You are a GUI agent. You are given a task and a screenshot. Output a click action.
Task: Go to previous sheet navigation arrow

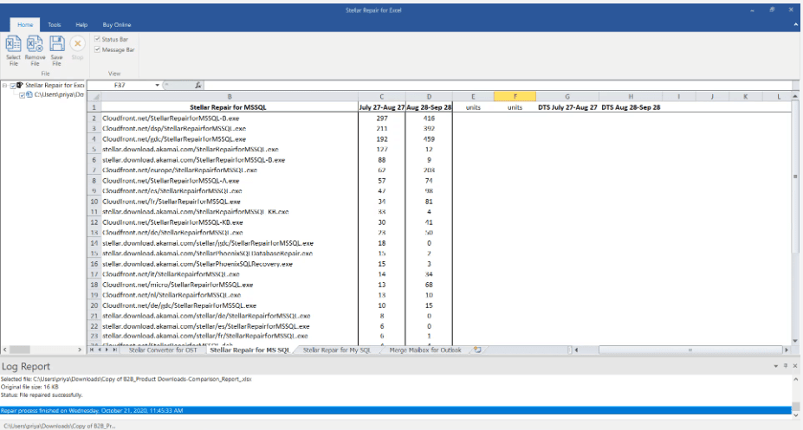[100, 350]
